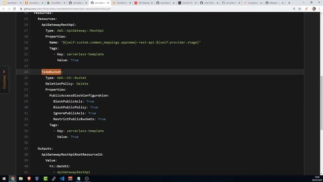Screen dimensions: 323x182
Task: Click BlockPublicAcls: True line
Action: (x=74, y=101)
